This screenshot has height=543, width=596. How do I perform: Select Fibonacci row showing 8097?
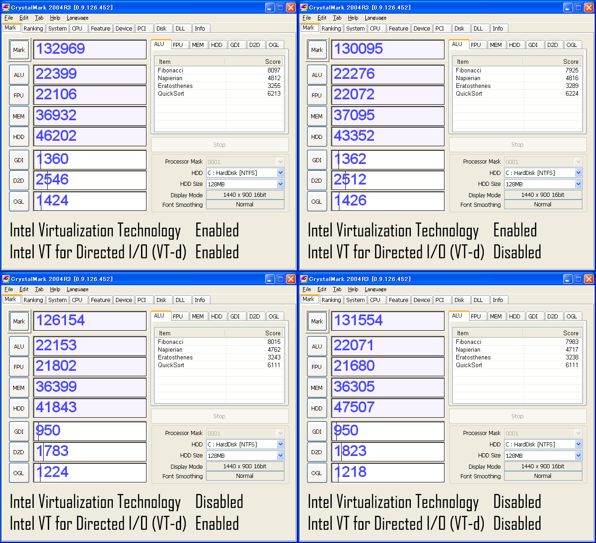pyautogui.click(x=219, y=70)
